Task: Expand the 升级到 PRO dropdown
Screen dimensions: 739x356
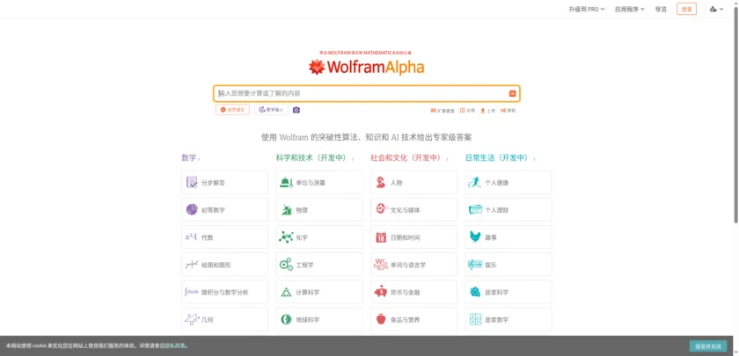Action: pos(586,9)
